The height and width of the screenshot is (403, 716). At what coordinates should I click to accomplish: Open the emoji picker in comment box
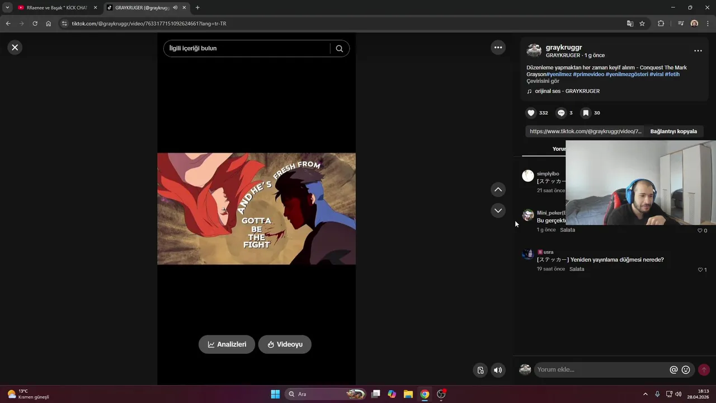[x=686, y=370]
